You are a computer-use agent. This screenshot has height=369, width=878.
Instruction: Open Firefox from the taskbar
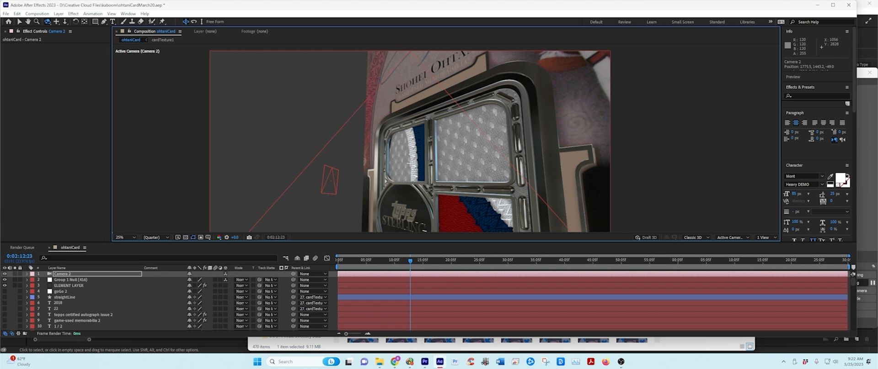point(606,361)
